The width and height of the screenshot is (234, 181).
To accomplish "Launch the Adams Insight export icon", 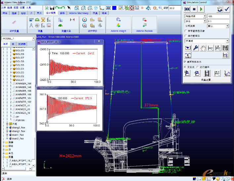I will 118,20.
